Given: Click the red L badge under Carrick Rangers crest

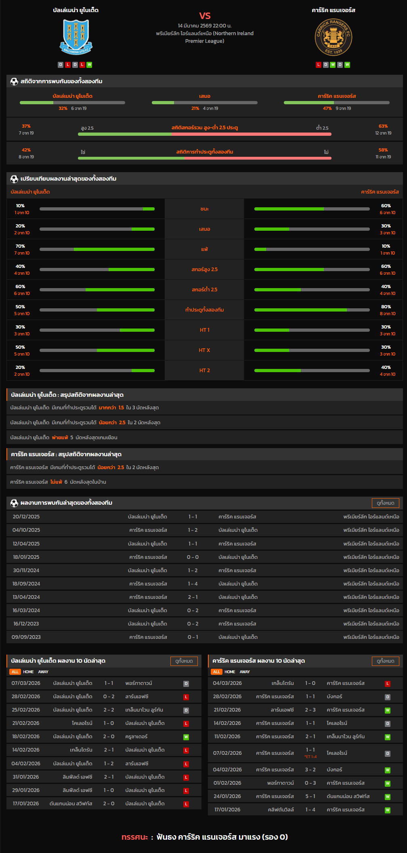Looking at the screenshot, I should click(319, 65).
